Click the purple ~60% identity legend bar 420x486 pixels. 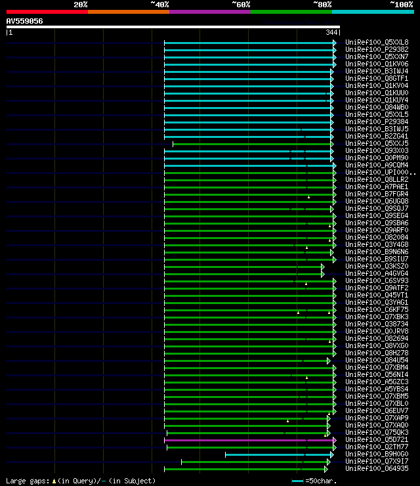click(210, 12)
